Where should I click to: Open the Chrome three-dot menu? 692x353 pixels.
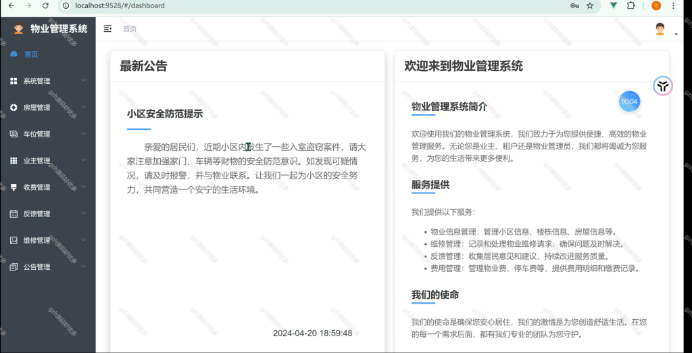click(674, 5)
